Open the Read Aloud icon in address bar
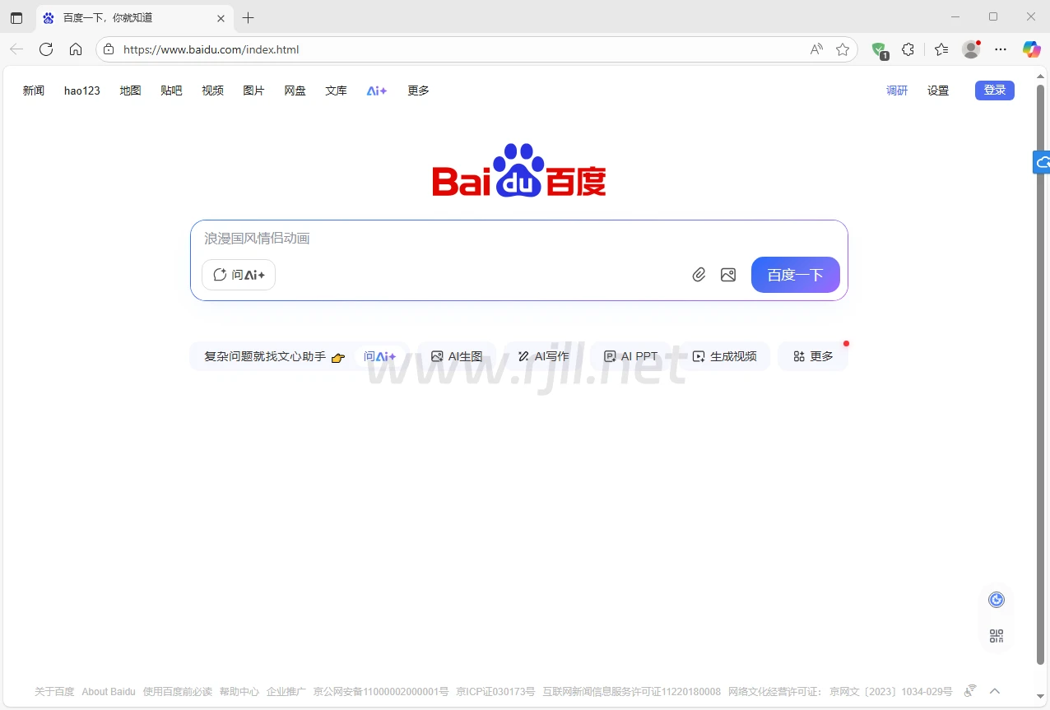 point(816,49)
